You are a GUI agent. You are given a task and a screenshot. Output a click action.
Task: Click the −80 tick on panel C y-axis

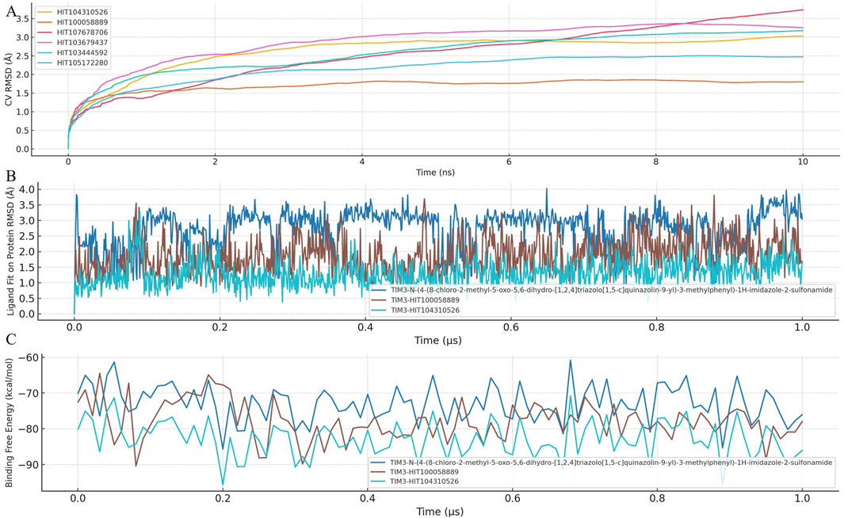click(28, 428)
